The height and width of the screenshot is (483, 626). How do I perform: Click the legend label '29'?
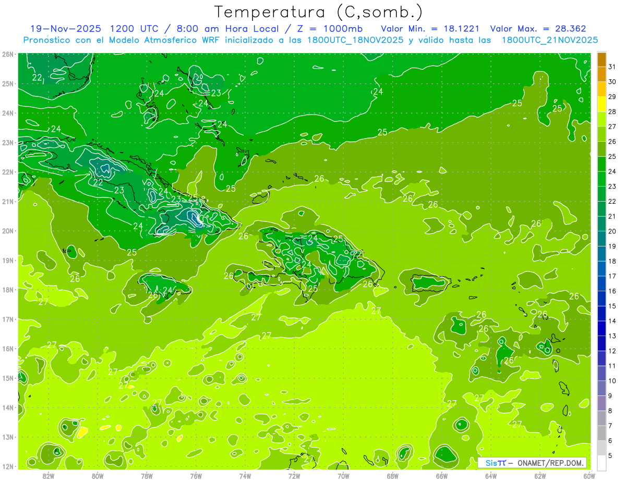point(612,96)
